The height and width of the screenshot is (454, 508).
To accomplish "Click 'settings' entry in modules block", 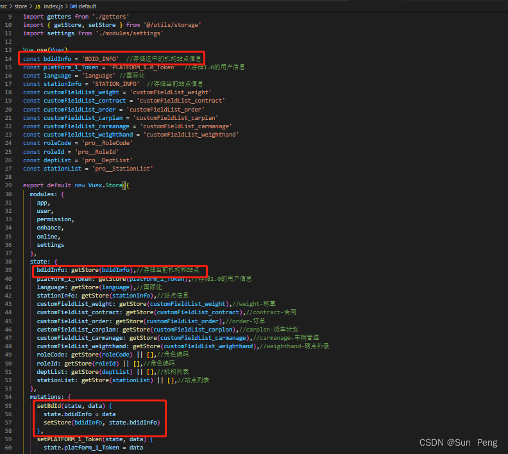I will point(50,245).
